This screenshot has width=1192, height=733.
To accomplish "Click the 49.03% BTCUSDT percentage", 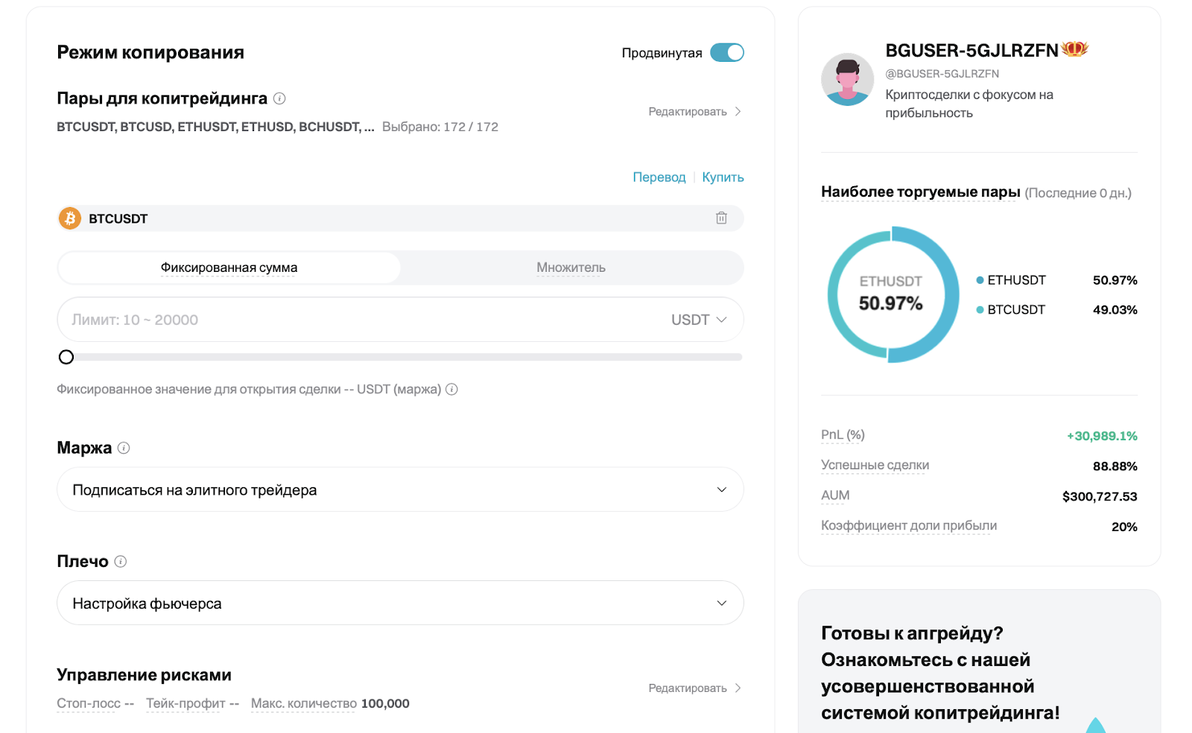I will [1115, 310].
